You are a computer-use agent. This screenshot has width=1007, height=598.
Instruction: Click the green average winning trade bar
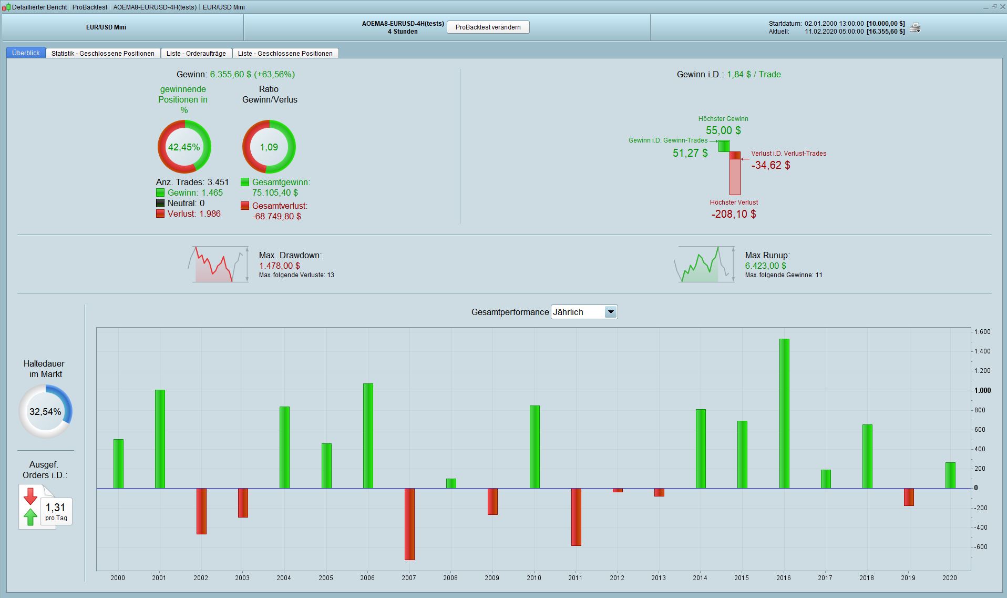click(x=724, y=146)
